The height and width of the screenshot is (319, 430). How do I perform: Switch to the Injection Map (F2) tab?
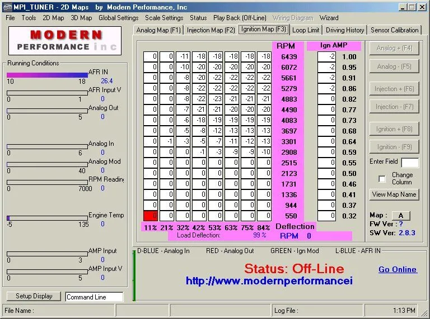(x=211, y=30)
